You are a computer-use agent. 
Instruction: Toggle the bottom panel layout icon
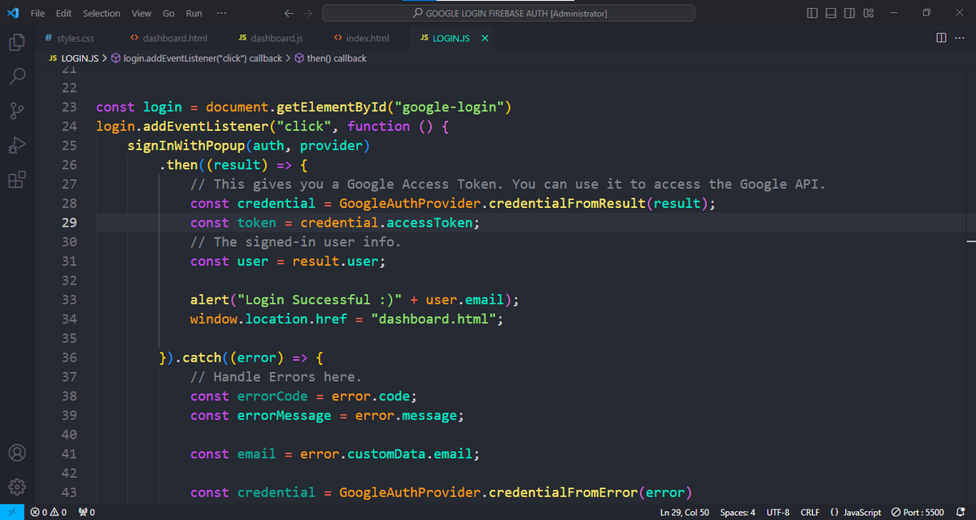[832, 13]
